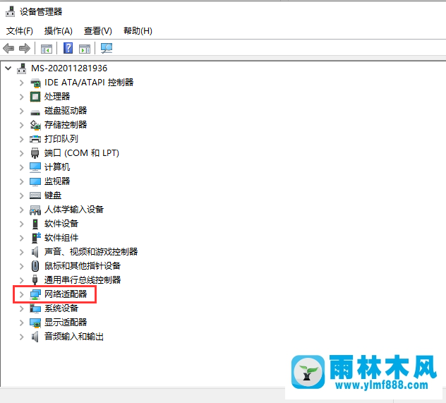
Task: Click the 设备管理器 title bar icon
Action: [11, 11]
